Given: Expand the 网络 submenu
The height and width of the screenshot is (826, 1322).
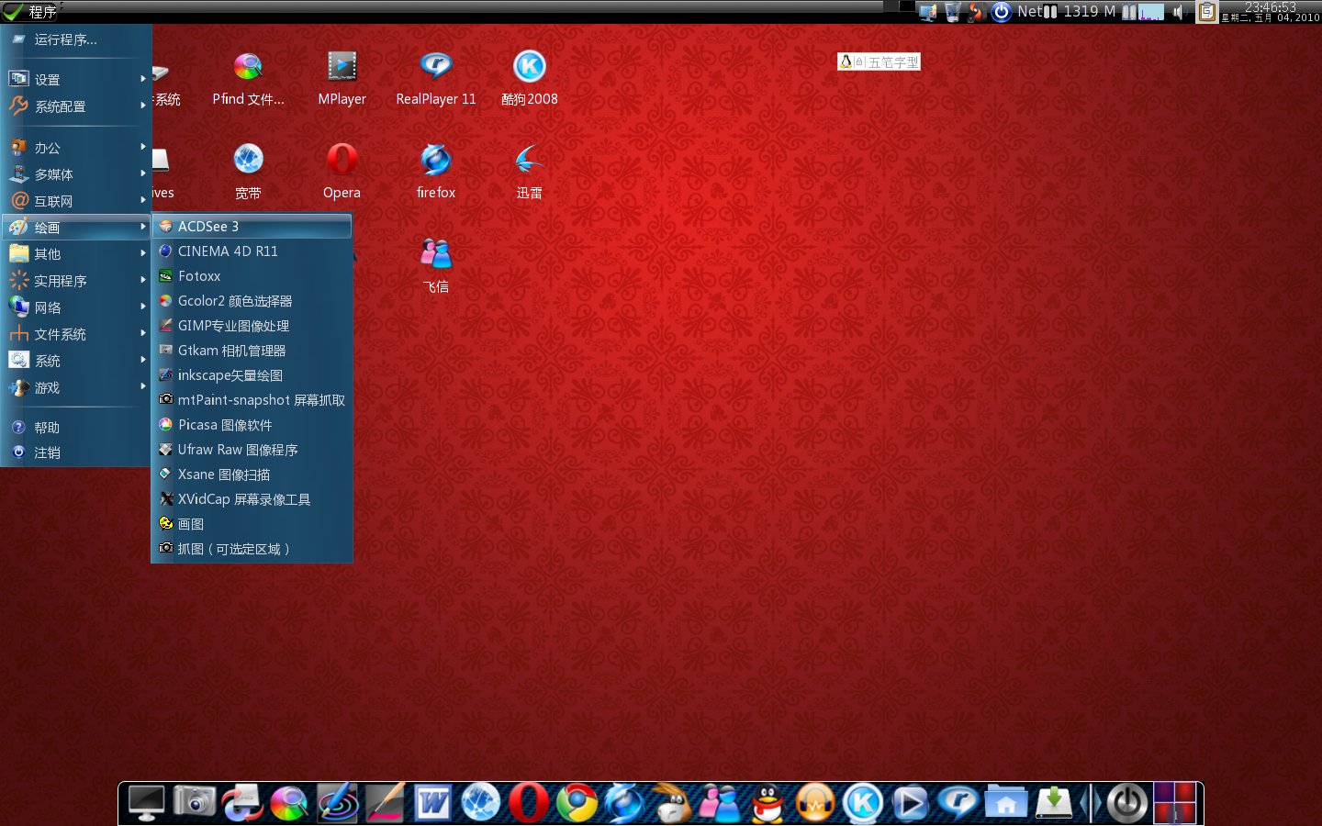Looking at the screenshot, I should pyautogui.click(x=76, y=307).
